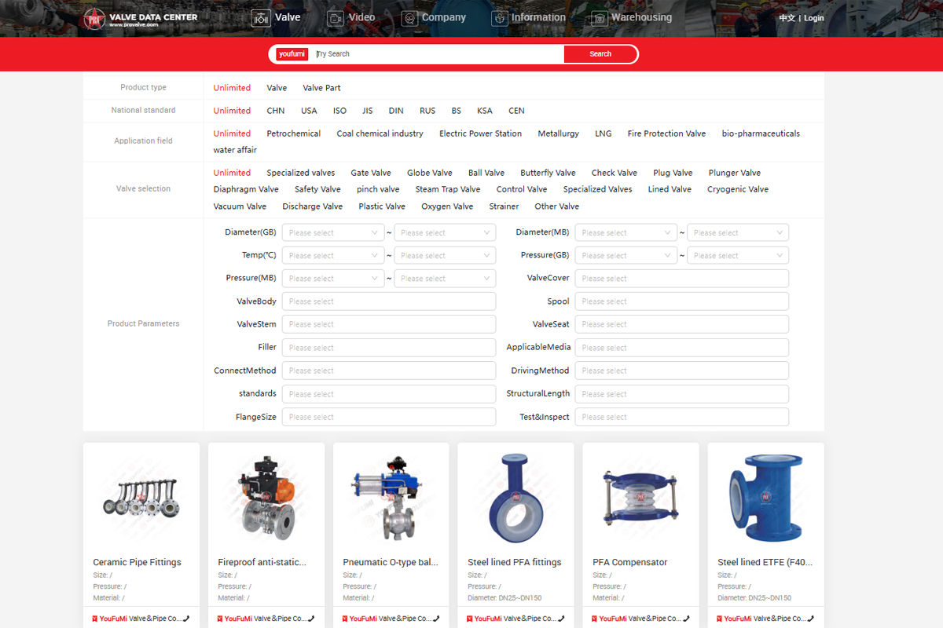
Task: Open the first Temp(℃) dropdown
Action: (x=332, y=255)
